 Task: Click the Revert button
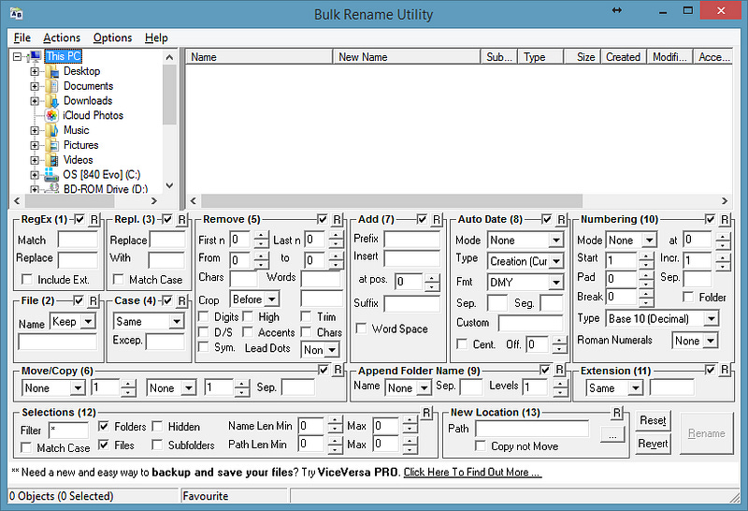pos(653,444)
